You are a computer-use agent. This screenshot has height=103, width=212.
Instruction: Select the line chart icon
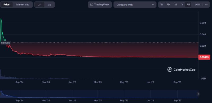coord(39,5)
